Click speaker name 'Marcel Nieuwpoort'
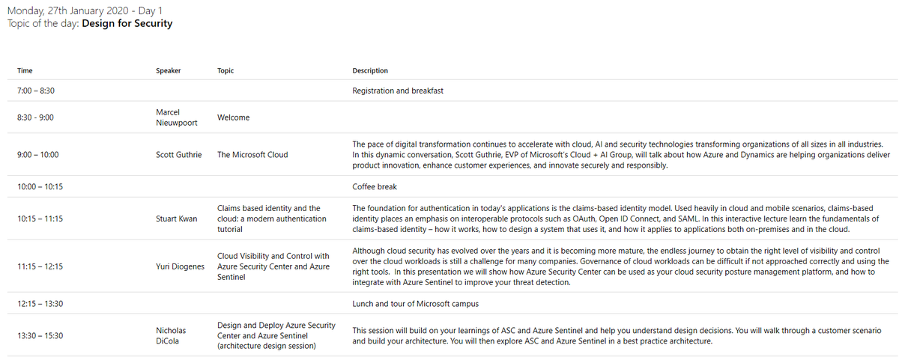 176,118
